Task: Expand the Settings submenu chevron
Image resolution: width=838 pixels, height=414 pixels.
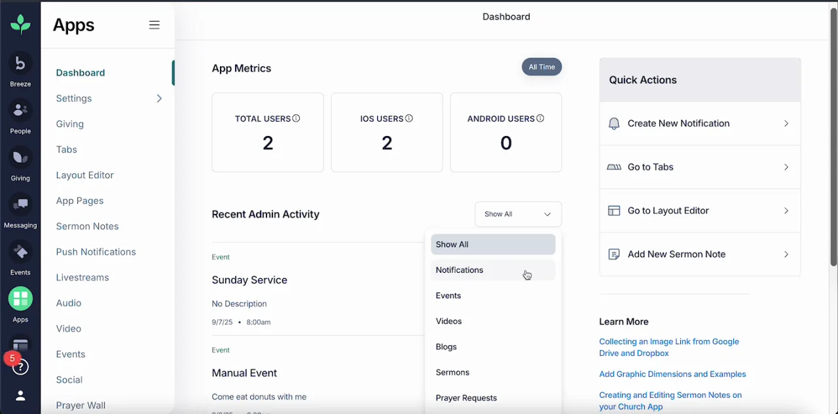Action: [x=158, y=98]
